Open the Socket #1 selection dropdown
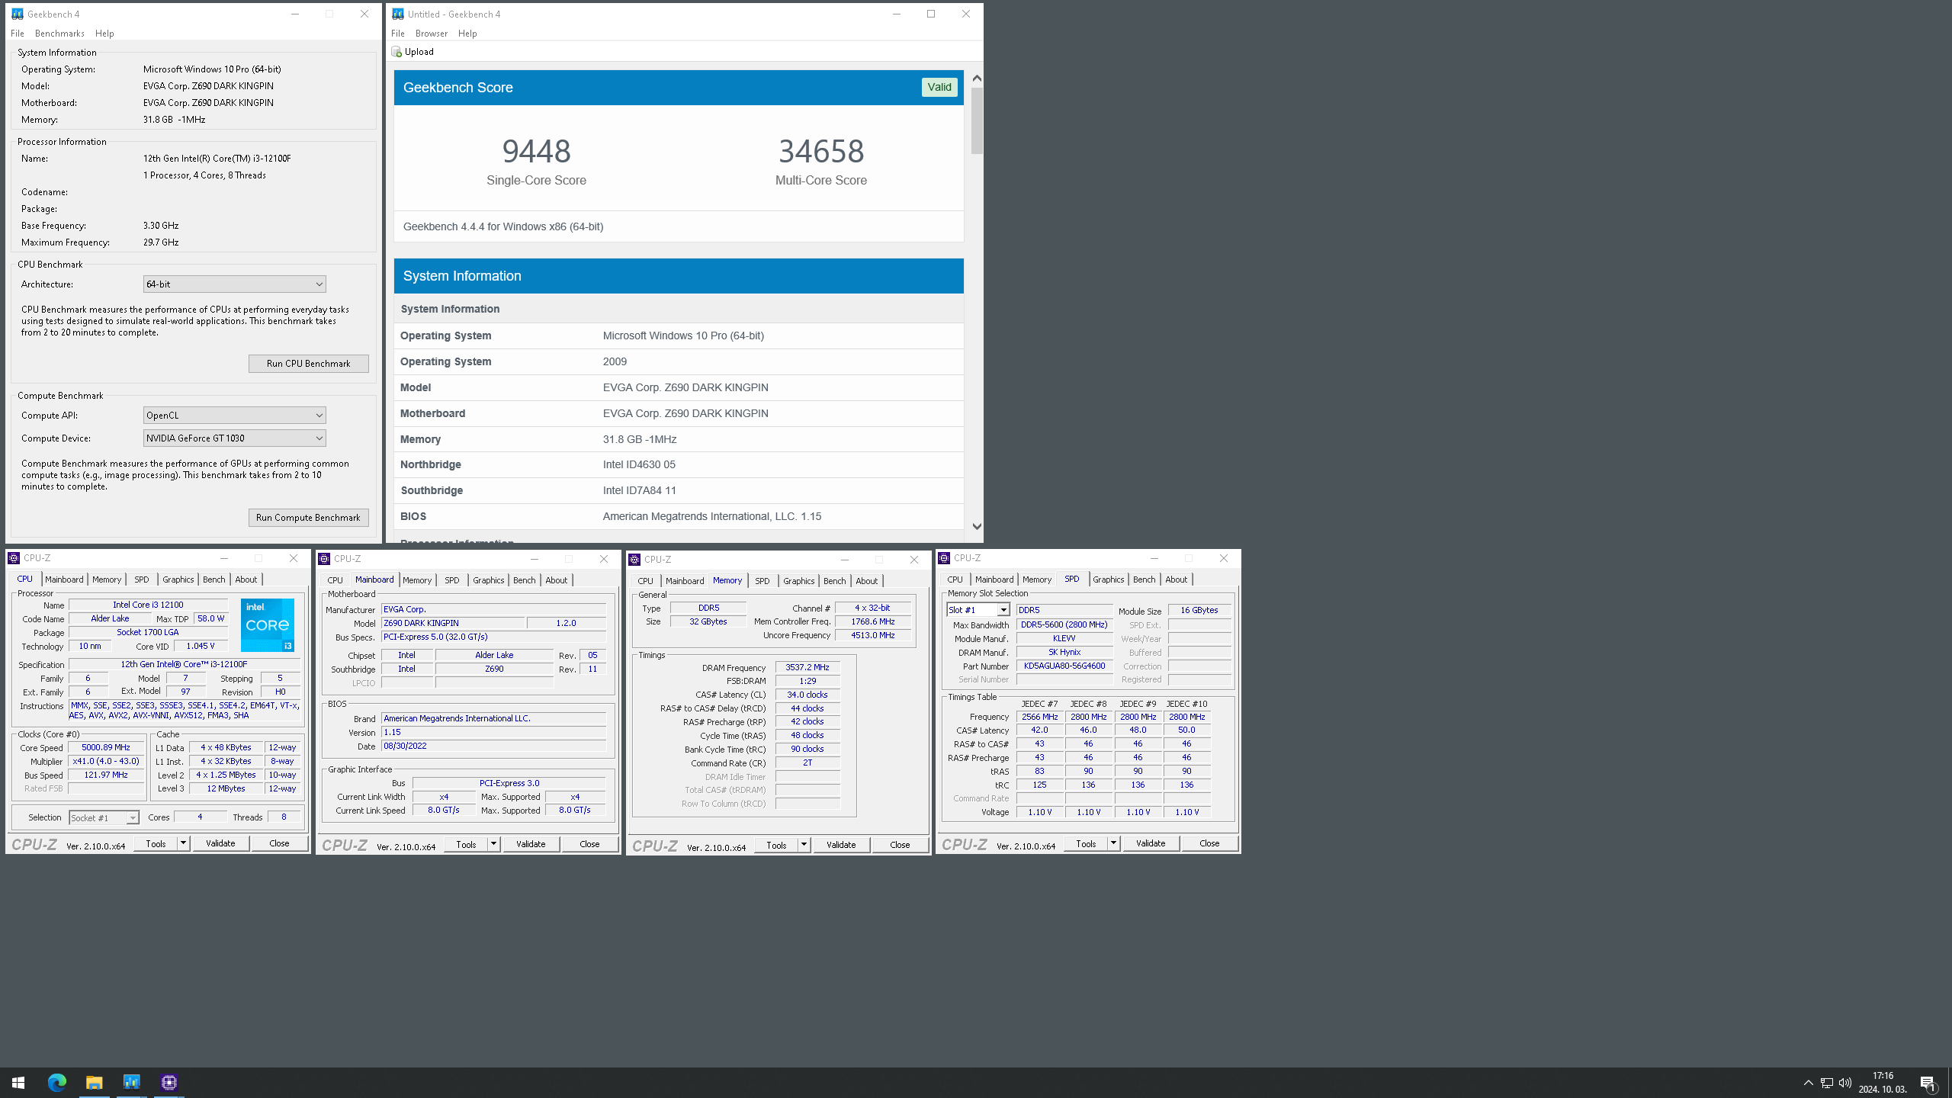 (104, 817)
